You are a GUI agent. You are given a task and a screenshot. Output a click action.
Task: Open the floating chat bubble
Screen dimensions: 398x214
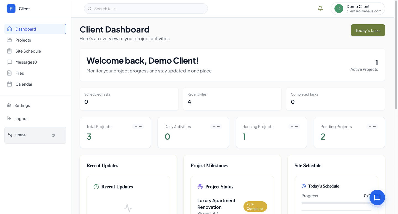click(377, 197)
